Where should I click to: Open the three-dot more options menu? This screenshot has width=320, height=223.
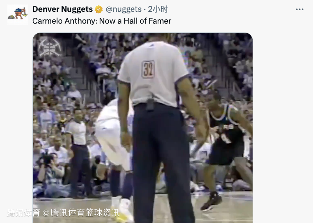(300, 9)
